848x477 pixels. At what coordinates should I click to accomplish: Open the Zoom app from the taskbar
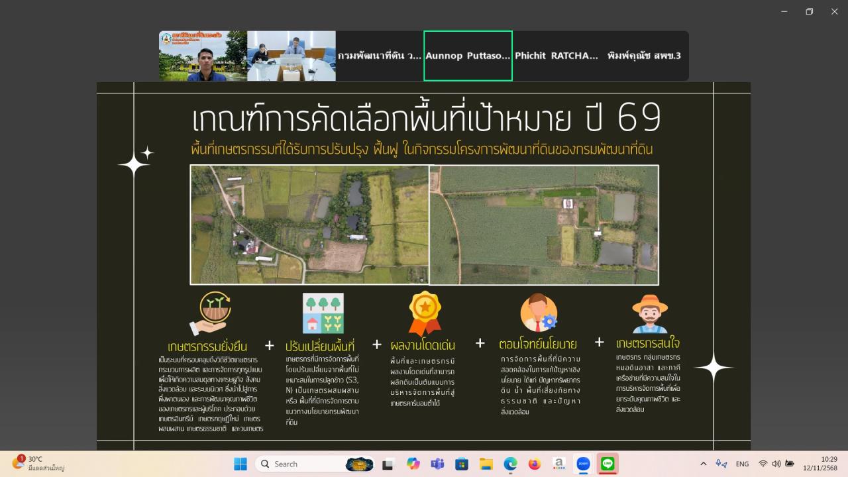(582, 464)
